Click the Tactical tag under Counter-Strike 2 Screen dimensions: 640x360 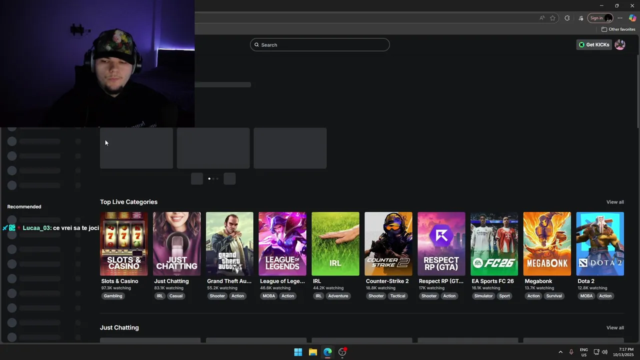click(398, 296)
